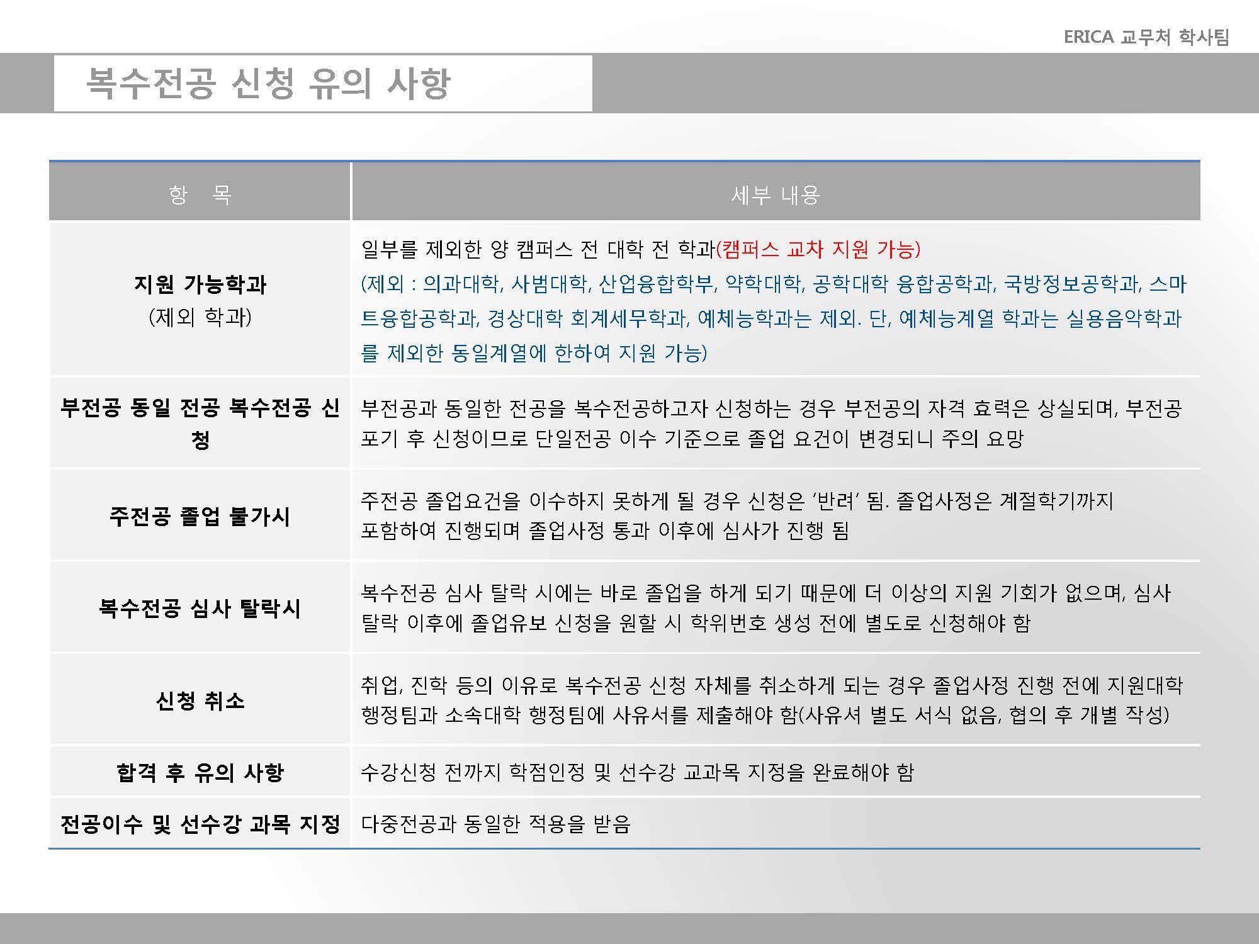Click the 다중전공과 동일한 적용을 받음 text
This screenshot has height=944, width=1259.
click(x=495, y=824)
